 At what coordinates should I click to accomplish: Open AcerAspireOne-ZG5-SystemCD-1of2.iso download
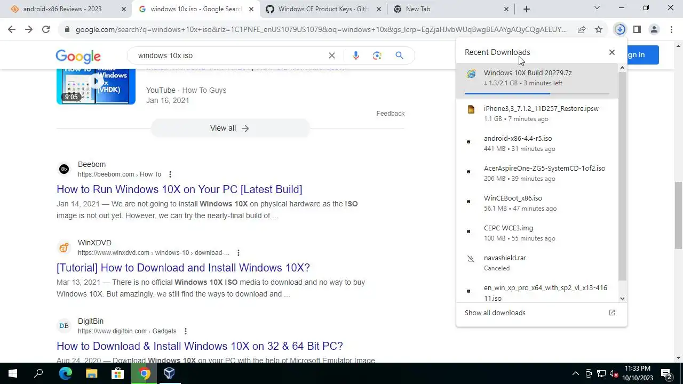coord(537,173)
